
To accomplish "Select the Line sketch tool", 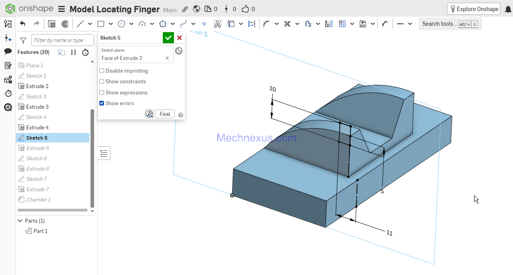I will pos(80,24).
